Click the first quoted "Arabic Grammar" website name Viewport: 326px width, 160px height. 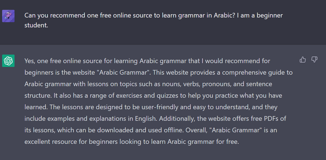(x=126, y=73)
